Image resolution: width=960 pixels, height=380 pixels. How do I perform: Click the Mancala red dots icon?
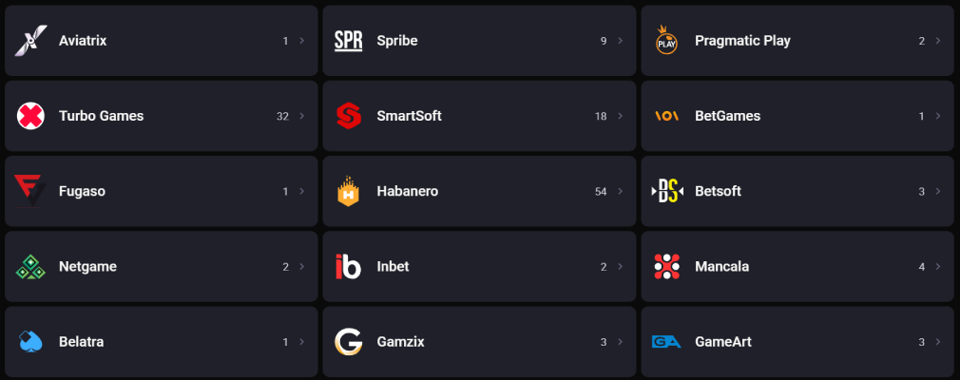(x=666, y=266)
